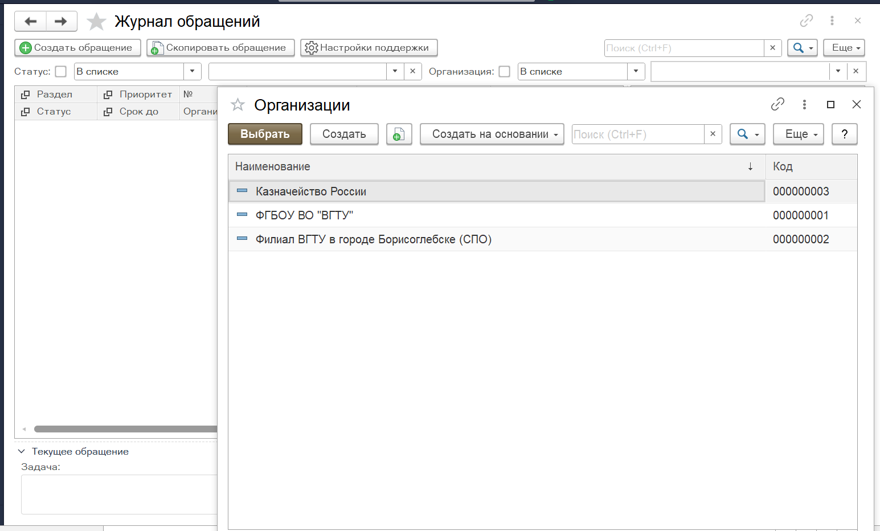Enable the Организация filter checkbox
The height and width of the screenshot is (531, 880).
click(x=504, y=72)
